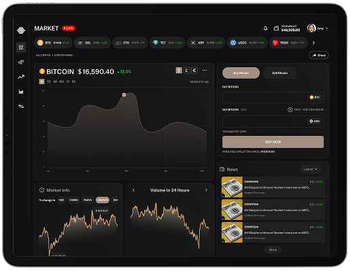Image resolution: width=350 pixels, height=271 pixels.
Task: Open the three-dot menu on Bitcoin chart
Action: tap(205, 71)
